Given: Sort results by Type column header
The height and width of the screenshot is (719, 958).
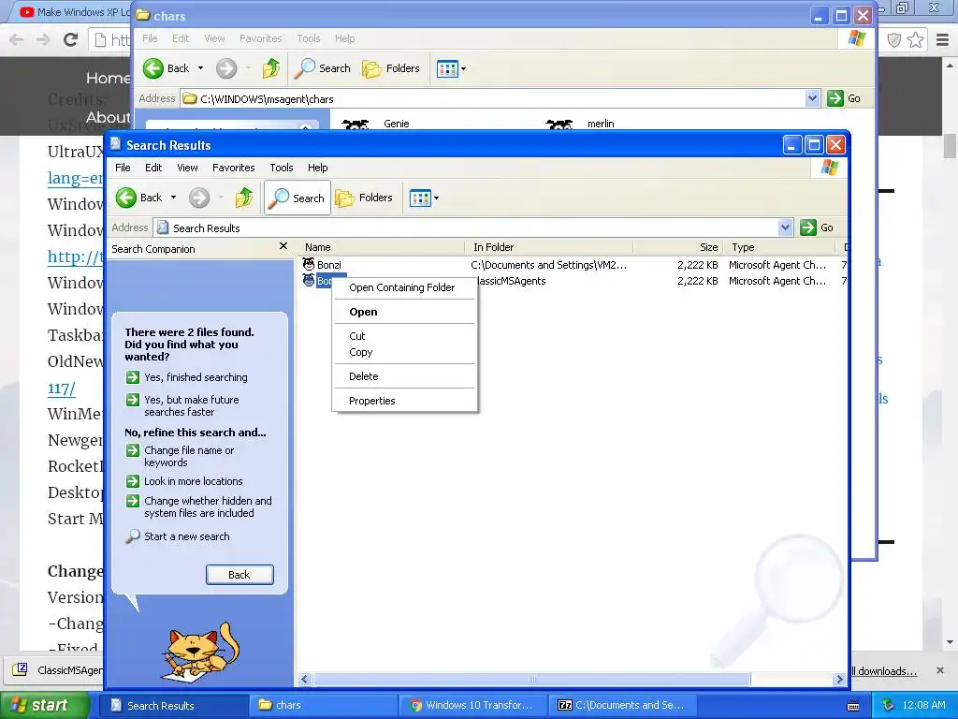Looking at the screenshot, I should [x=779, y=247].
